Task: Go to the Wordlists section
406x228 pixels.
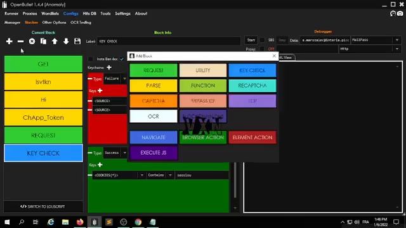Action: [50, 13]
